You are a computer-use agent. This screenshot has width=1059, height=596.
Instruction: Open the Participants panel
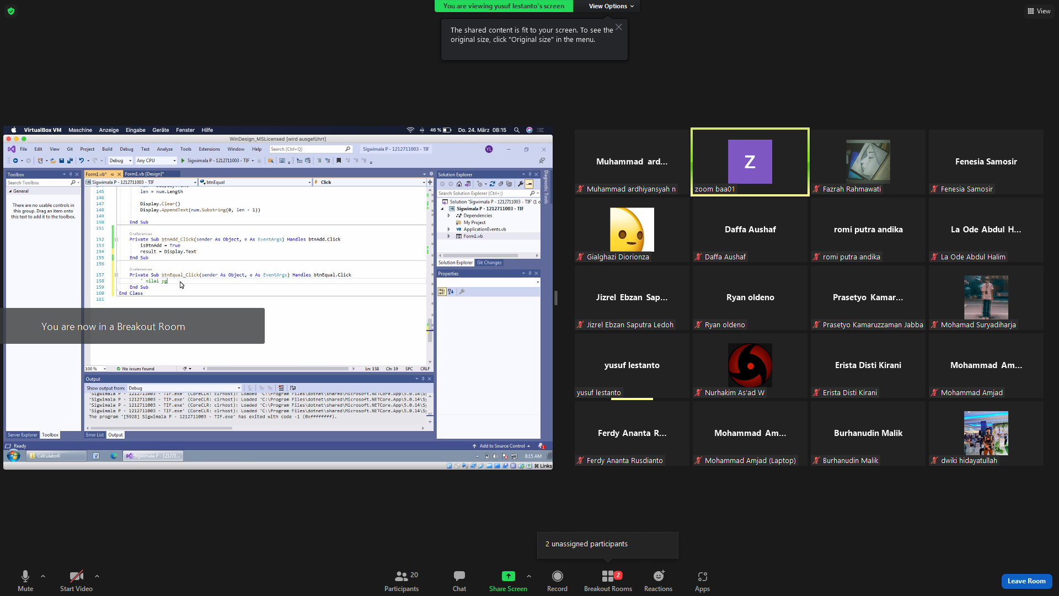click(402, 581)
